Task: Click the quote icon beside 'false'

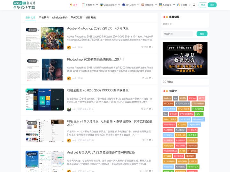Action: (x=164, y=82)
